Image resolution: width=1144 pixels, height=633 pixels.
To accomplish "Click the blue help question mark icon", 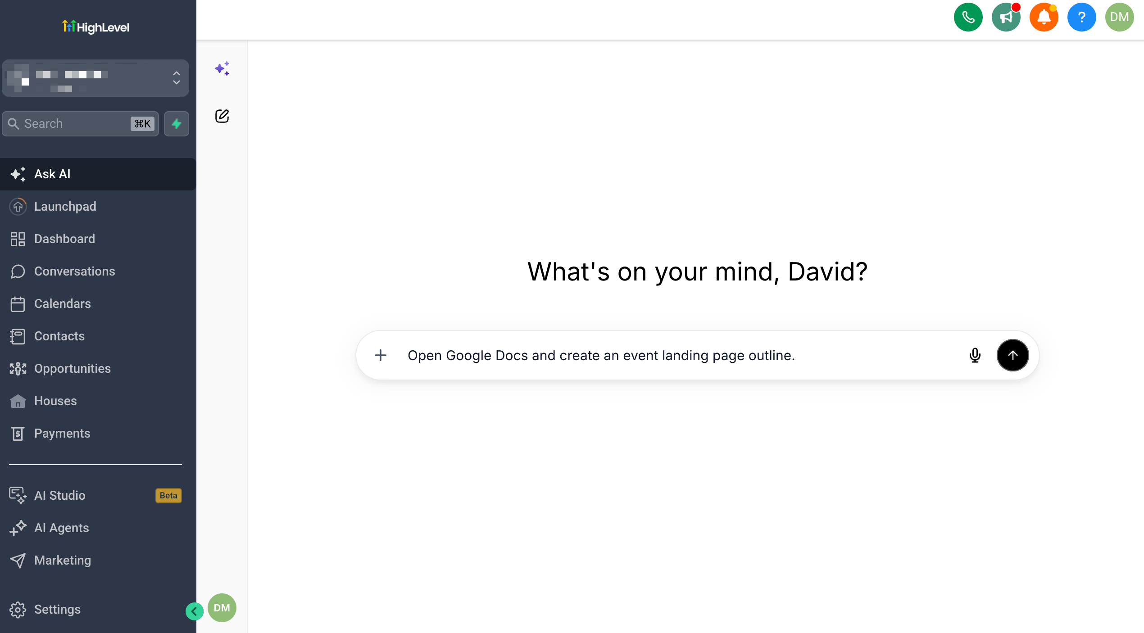I will [x=1081, y=17].
